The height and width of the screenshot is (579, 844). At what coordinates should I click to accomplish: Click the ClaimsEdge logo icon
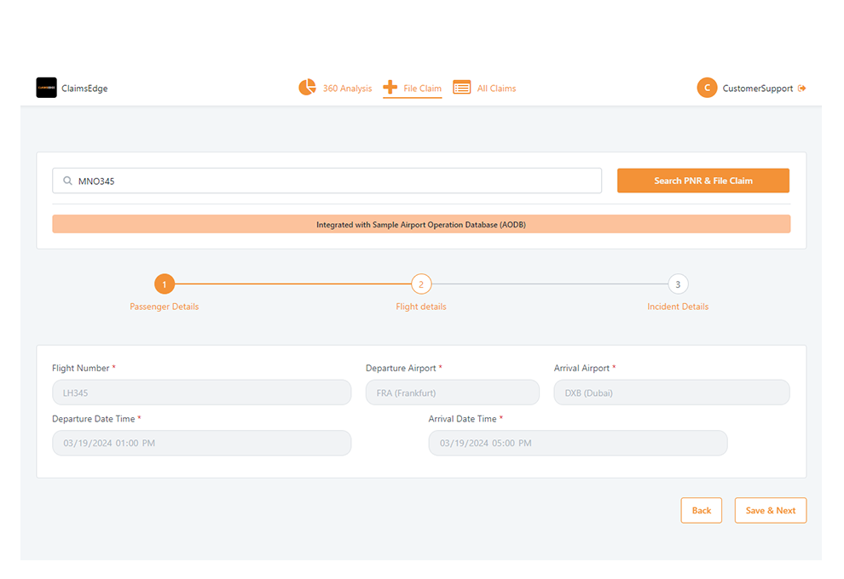pos(46,88)
